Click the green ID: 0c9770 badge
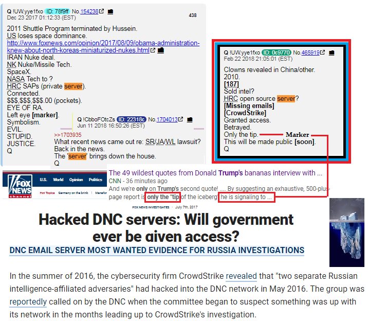This screenshot has width=368, height=321. click(277, 52)
